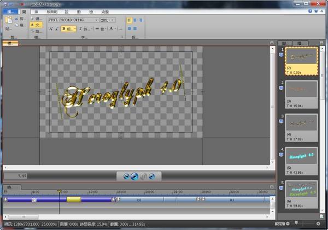This screenshot has height=230, width=328.
Task: Select the text tool button
Action: tap(36, 25)
